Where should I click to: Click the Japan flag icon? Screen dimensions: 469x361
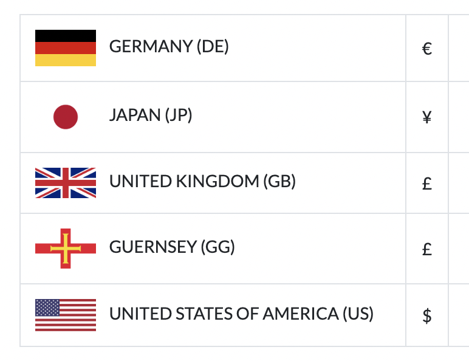tap(66, 117)
